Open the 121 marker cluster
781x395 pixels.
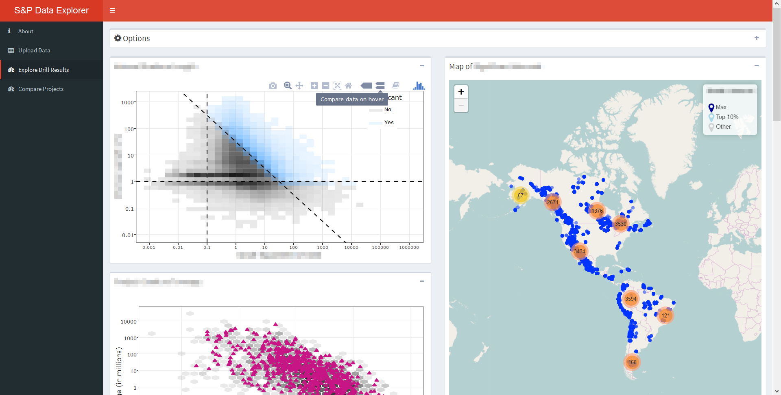coord(665,315)
